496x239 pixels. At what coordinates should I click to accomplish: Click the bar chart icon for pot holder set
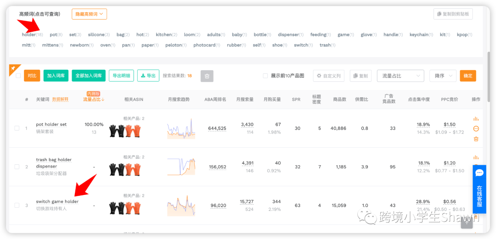[476, 119]
